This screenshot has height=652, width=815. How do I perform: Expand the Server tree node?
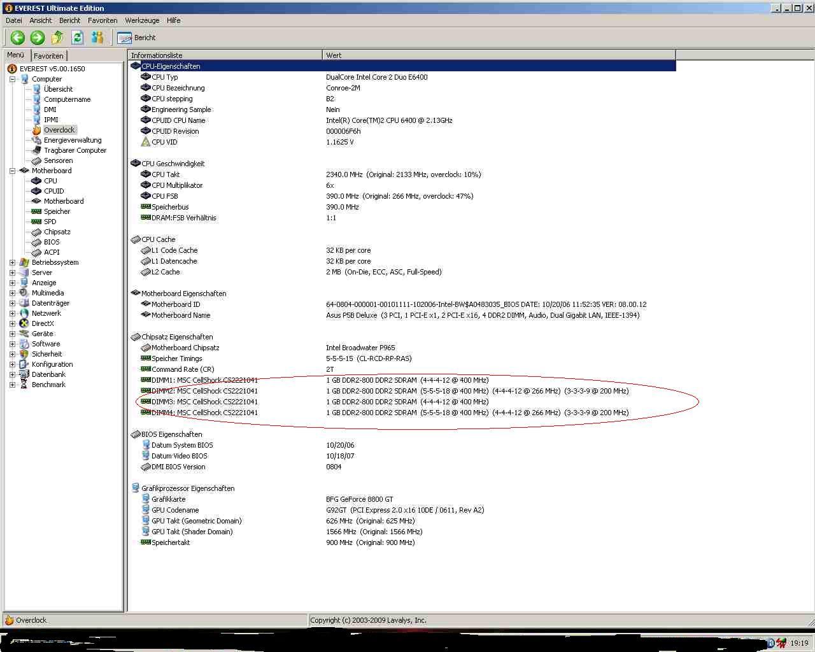click(x=12, y=273)
